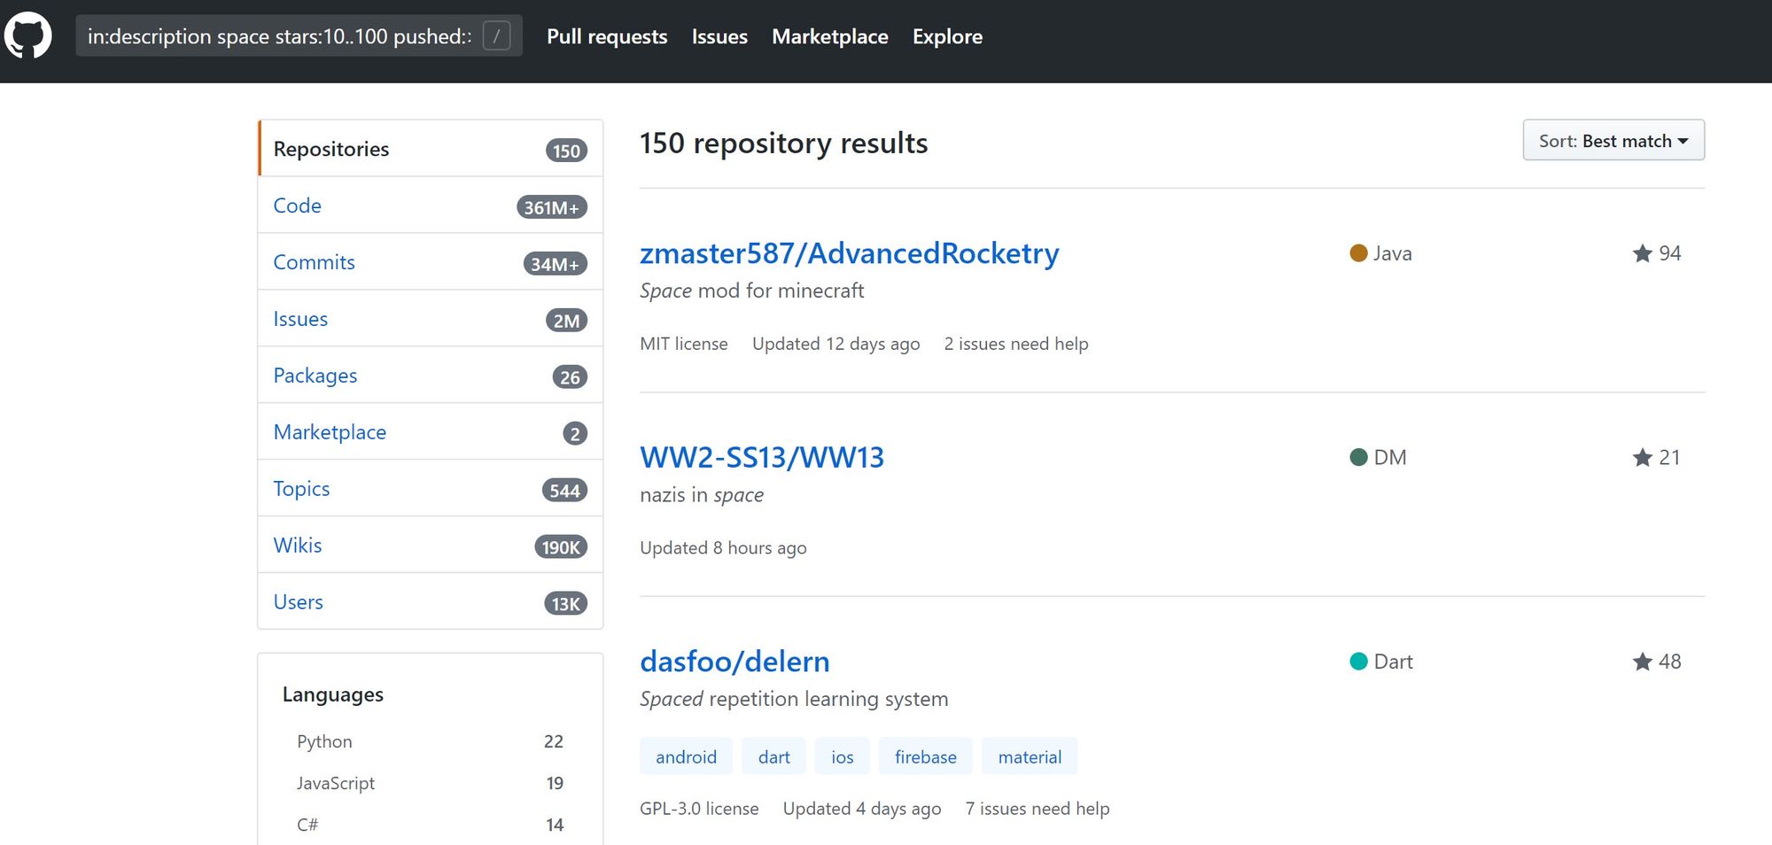Filter results by Python language

pos(431,741)
